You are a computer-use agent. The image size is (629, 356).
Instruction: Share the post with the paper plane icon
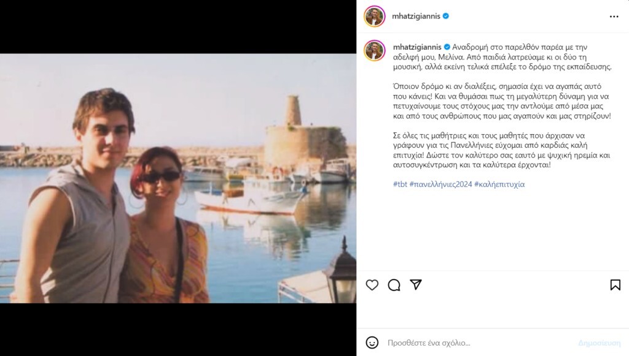point(416,285)
